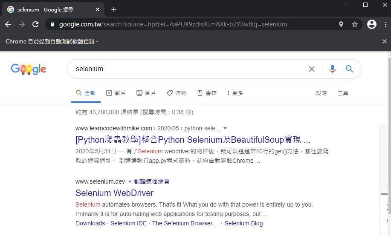Click the 翻譯這個網頁 link
Screen dimensions: 391x236
coord(152,181)
